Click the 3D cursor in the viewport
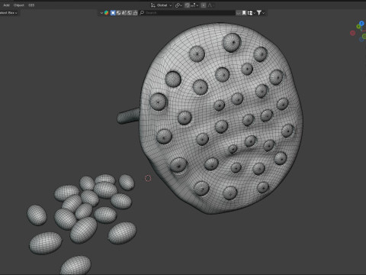Screen dimensions: 366x275 [x=148, y=178]
